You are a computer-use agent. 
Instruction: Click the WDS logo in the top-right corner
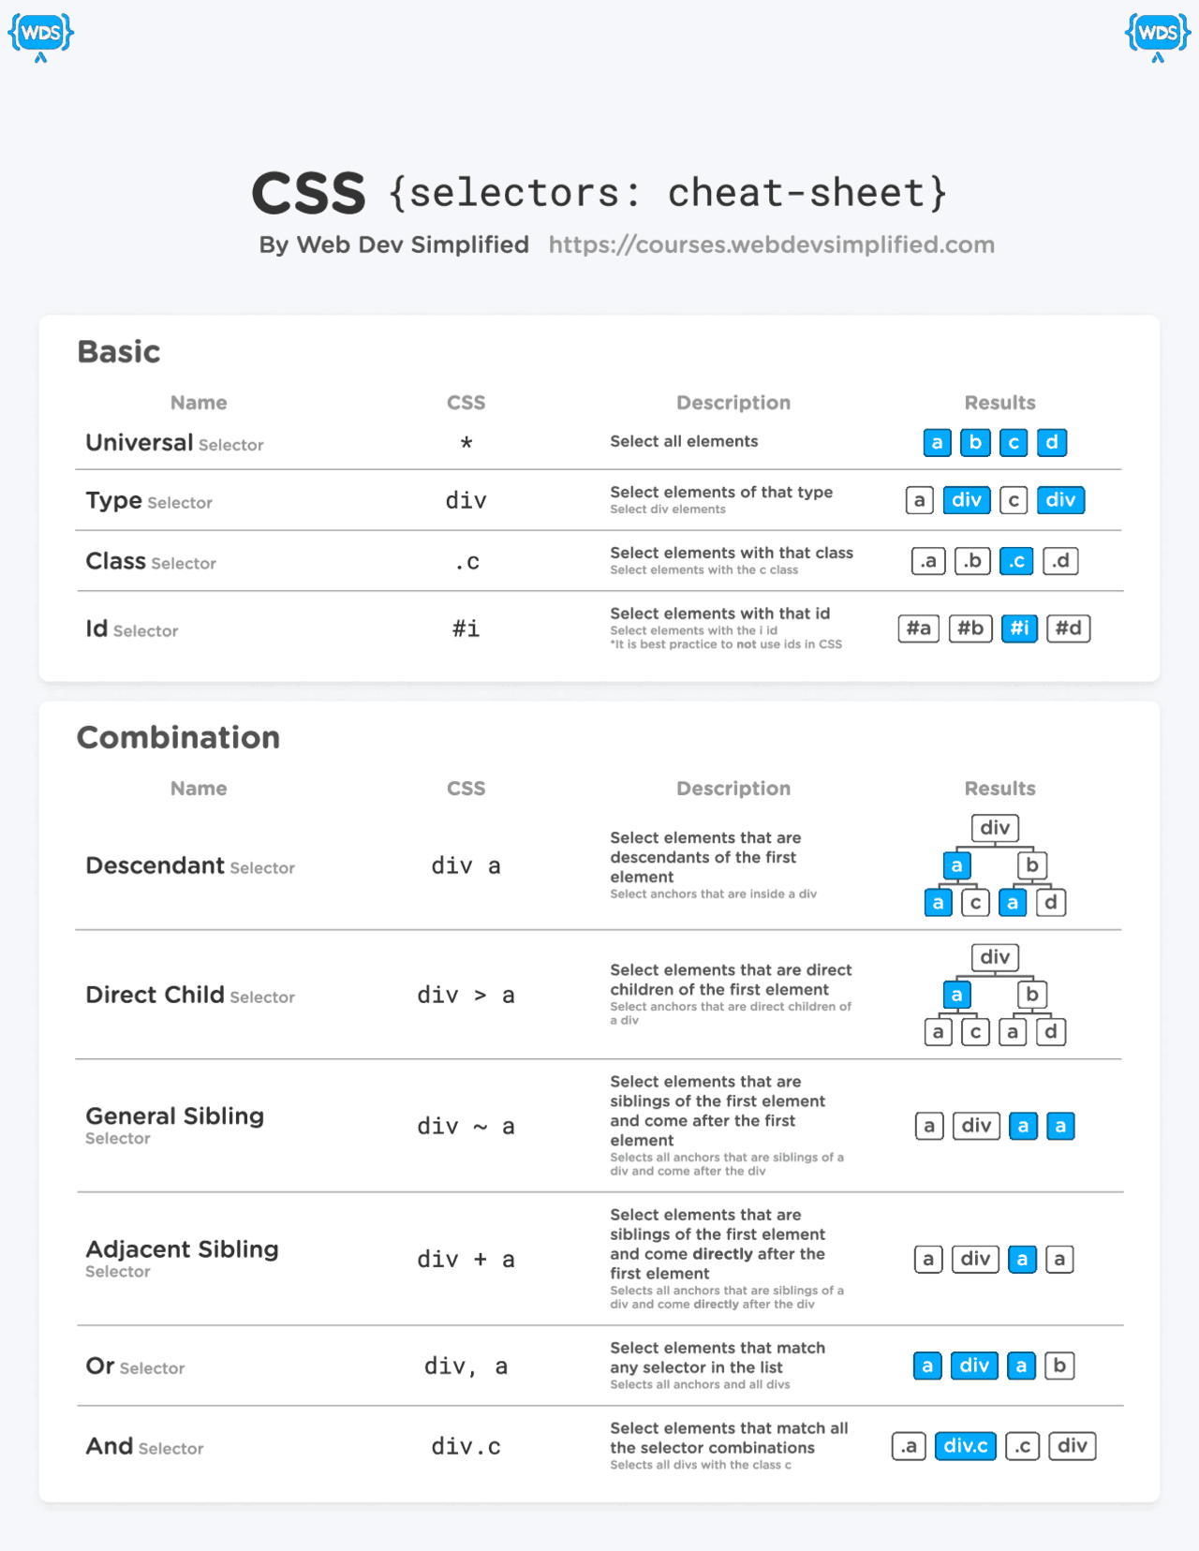pos(1158,36)
